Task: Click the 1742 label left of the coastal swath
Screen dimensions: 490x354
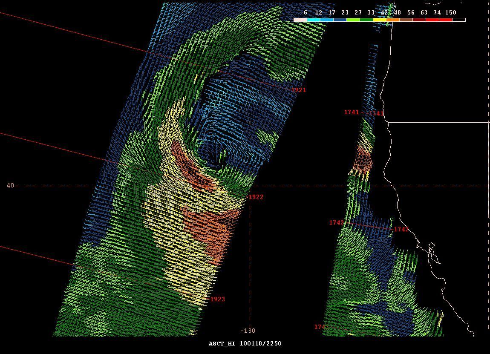Action: coord(337,222)
